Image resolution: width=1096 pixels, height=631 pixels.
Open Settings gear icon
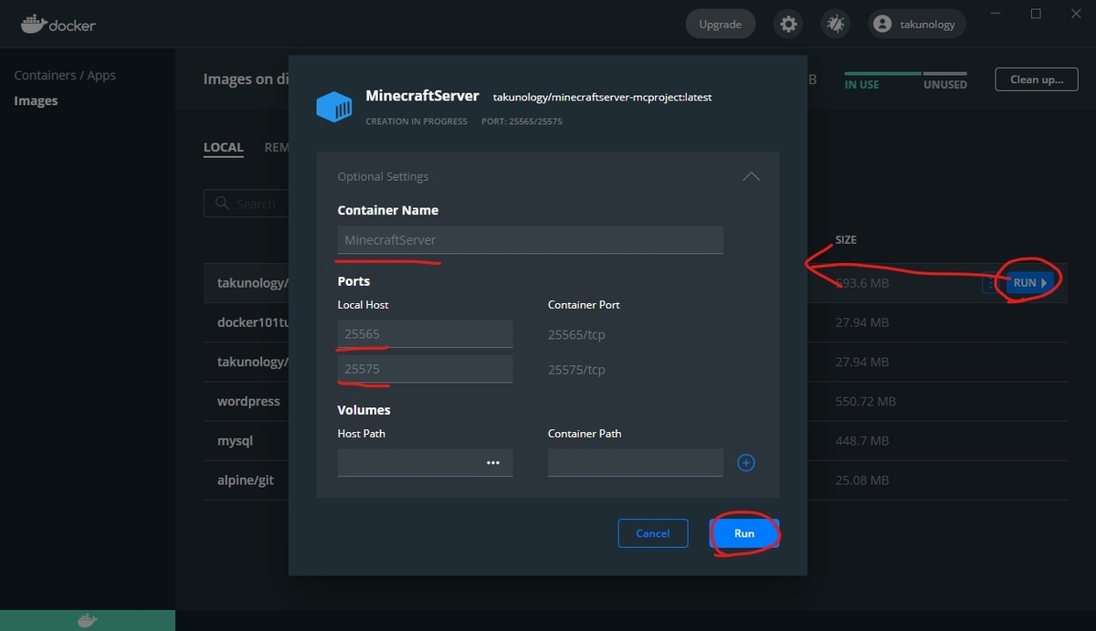pyautogui.click(x=789, y=25)
